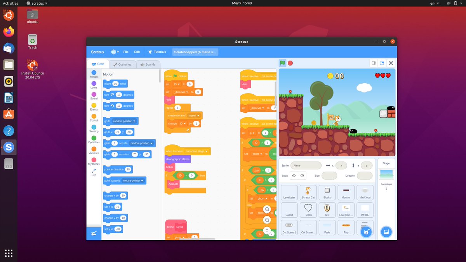Click the sprite Name field
Screen dimensions: 466x262
(x=306, y=165)
